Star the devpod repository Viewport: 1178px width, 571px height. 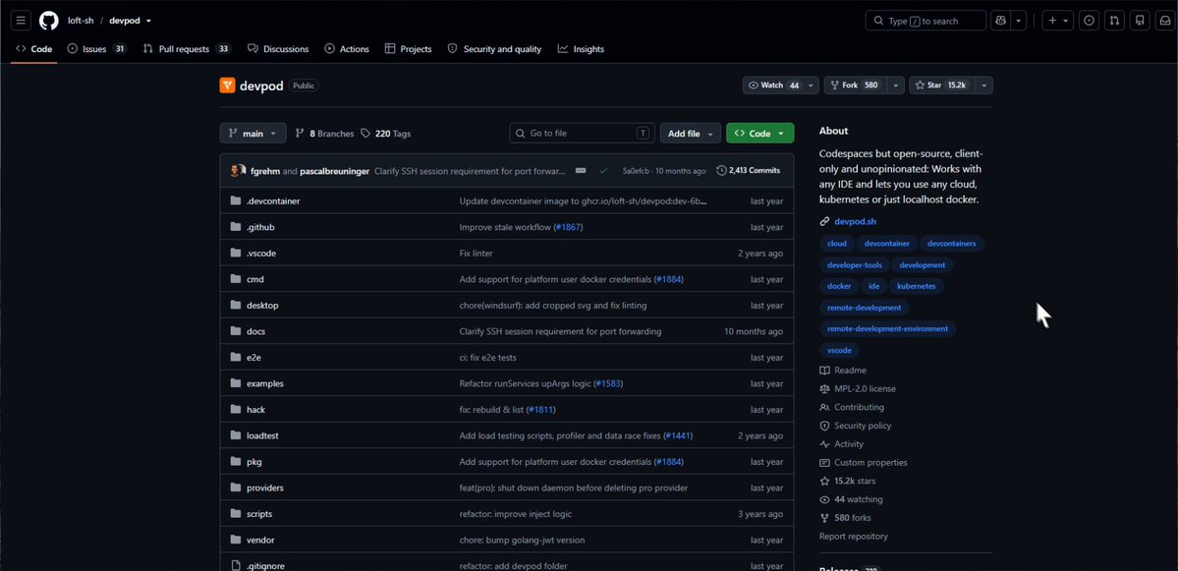point(942,86)
